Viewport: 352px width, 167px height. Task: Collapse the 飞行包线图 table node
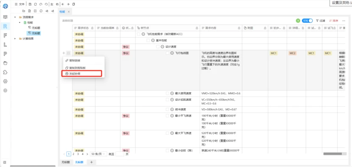coord(172,53)
